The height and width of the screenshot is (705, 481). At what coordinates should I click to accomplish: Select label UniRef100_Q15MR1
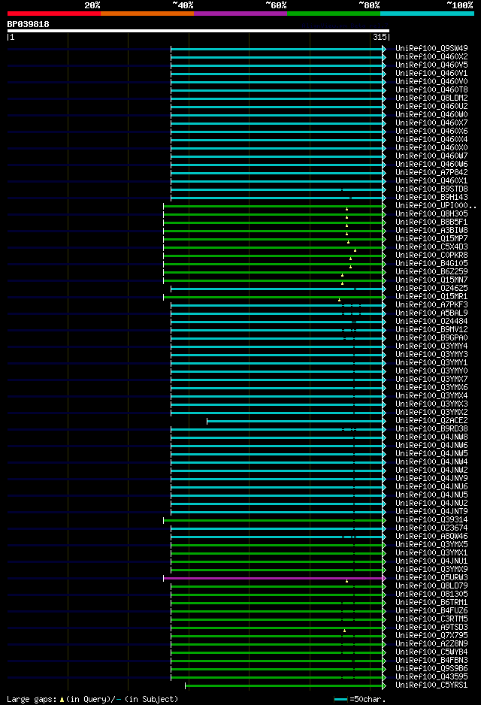tap(431, 296)
